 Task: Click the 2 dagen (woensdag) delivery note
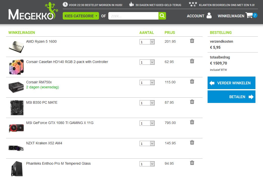(x=43, y=87)
